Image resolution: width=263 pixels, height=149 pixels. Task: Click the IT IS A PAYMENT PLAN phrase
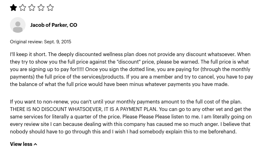pyautogui.click(x=131, y=109)
